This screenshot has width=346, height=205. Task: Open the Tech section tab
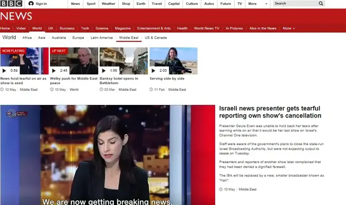85,28
